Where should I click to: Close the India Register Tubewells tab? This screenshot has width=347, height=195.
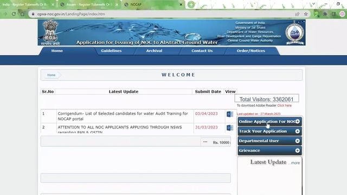point(53,4)
